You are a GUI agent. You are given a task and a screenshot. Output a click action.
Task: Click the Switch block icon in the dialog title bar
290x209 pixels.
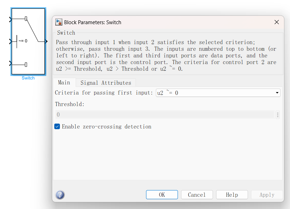[59, 22]
